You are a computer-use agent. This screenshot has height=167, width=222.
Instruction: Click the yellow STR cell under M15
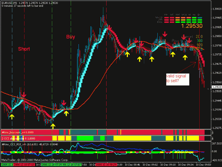tap(178, 20)
